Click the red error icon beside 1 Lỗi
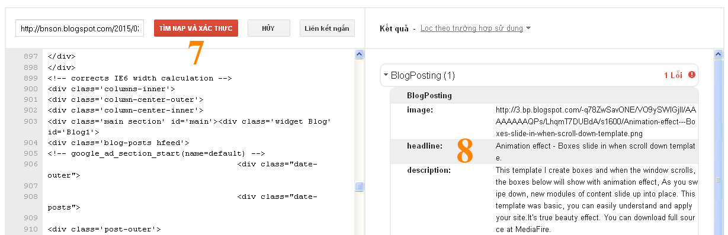This screenshot has width=728, height=235. (691, 75)
